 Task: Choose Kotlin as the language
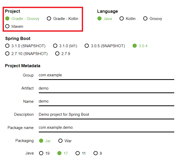coord(127,19)
